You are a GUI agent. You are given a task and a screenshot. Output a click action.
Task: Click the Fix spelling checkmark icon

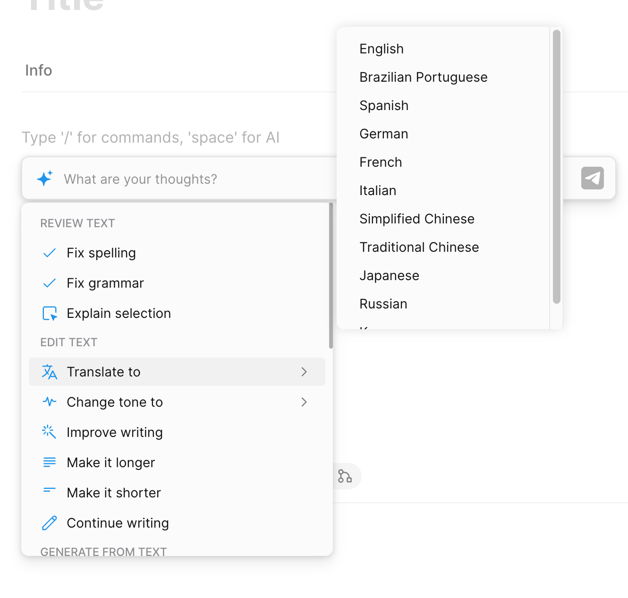50,253
